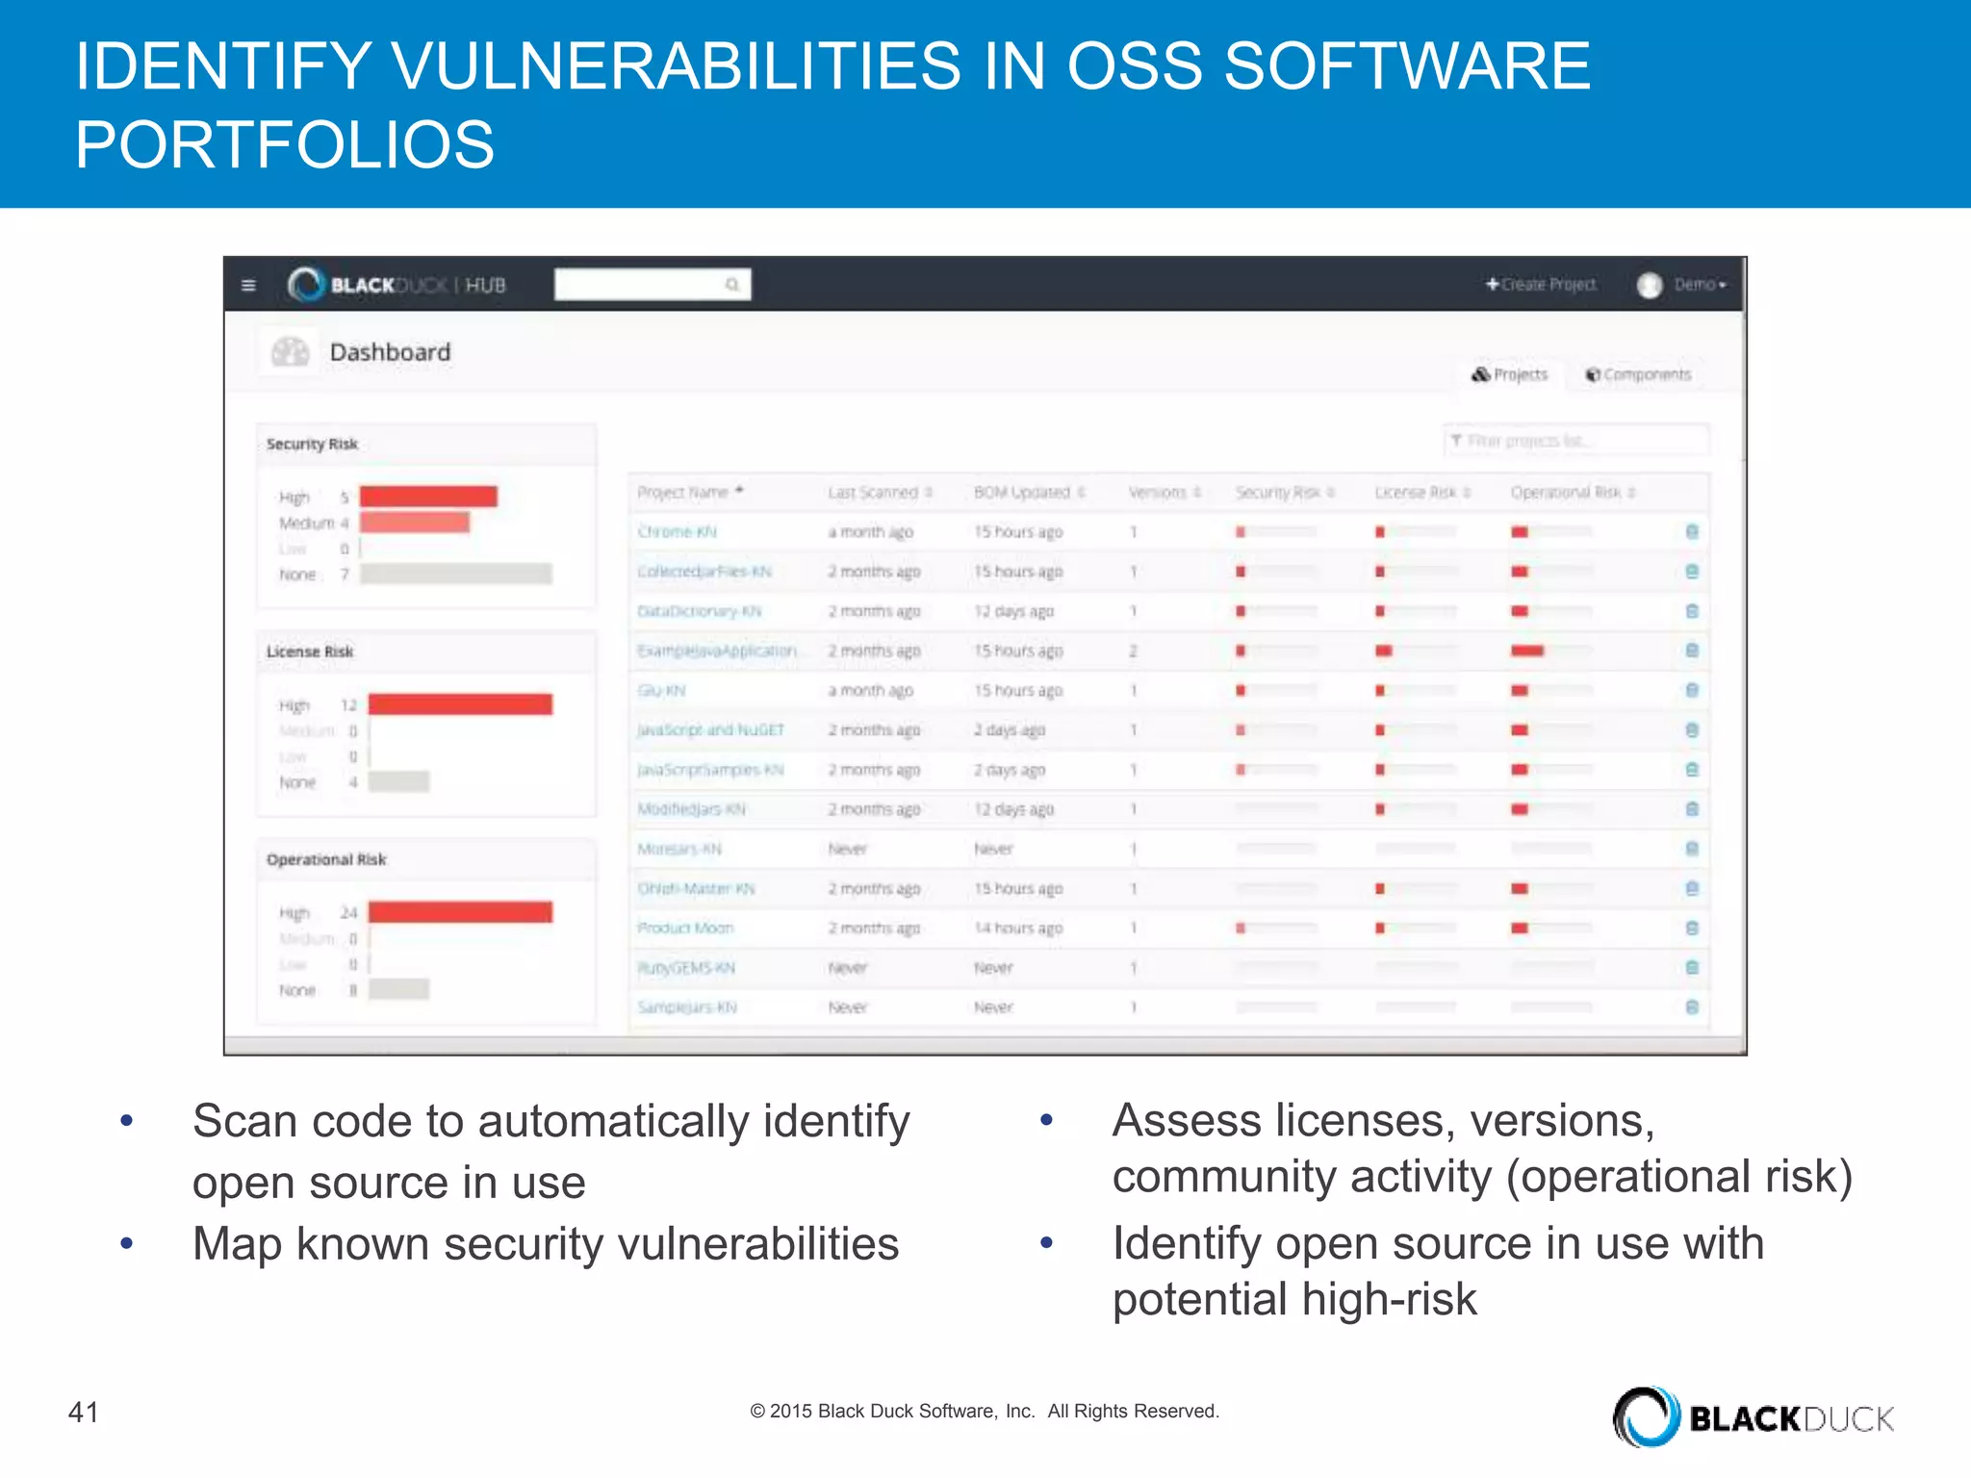Open the Demo user dropdown
This screenshot has width=1971, height=1478.
(1700, 285)
